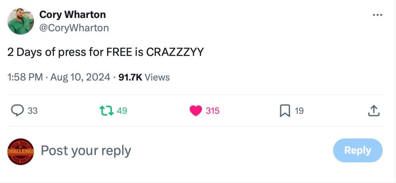
Task: Click the 315 likes count
Action: coord(212,111)
